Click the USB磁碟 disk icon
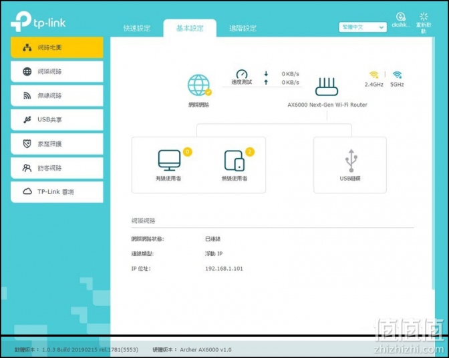Viewport: 449px width, 358px height. [x=351, y=161]
